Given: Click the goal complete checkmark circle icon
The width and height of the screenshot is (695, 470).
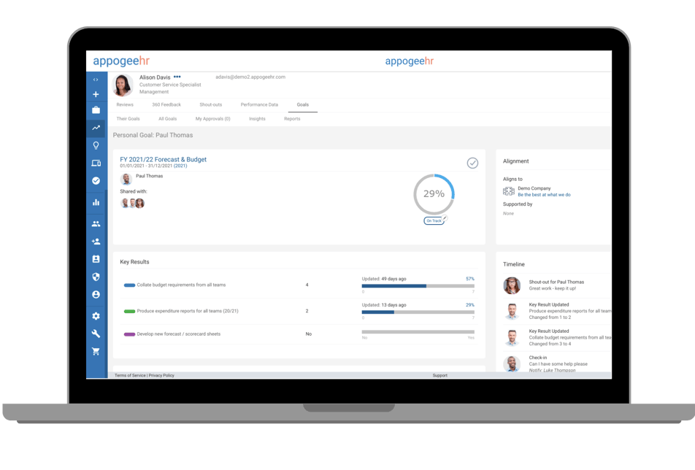Looking at the screenshot, I should tap(472, 163).
